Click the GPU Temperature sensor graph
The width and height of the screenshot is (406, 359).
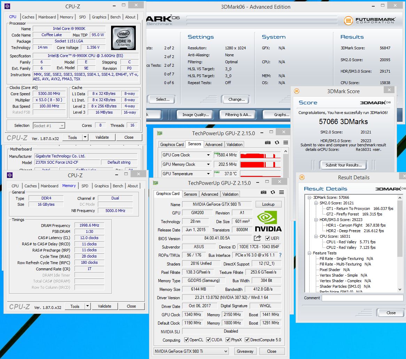[x=260, y=173]
